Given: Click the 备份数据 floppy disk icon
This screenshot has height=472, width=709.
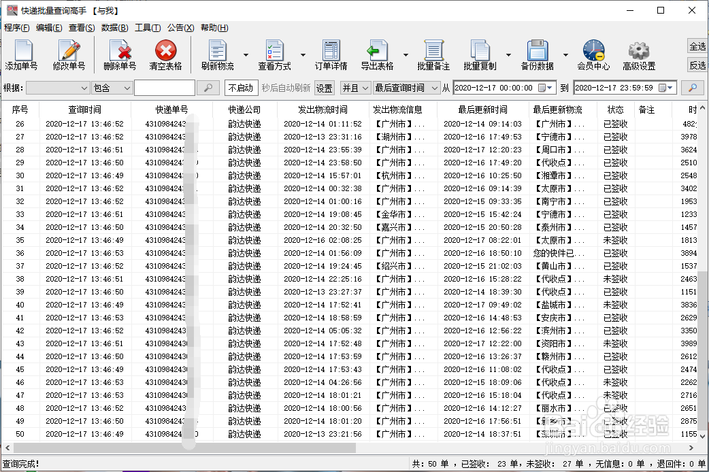Looking at the screenshot, I should [x=537, y=54].
